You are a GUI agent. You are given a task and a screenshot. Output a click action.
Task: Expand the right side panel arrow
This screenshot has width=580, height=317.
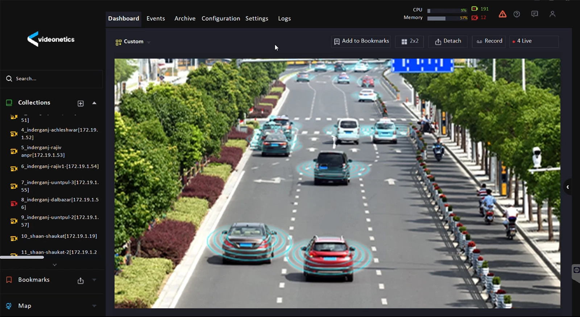click(568, 187)
